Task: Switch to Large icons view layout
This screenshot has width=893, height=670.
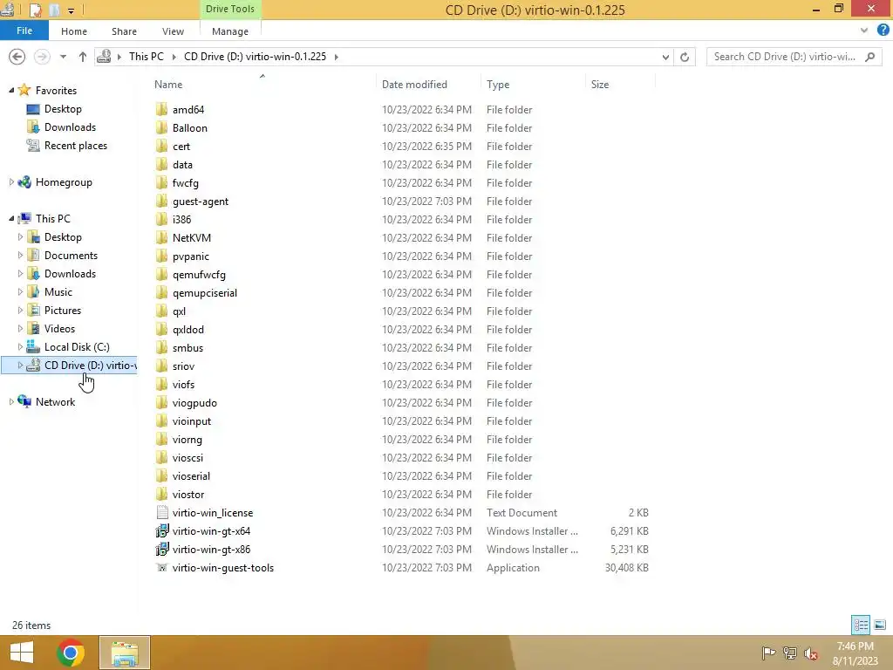Action: pos(880,625)
